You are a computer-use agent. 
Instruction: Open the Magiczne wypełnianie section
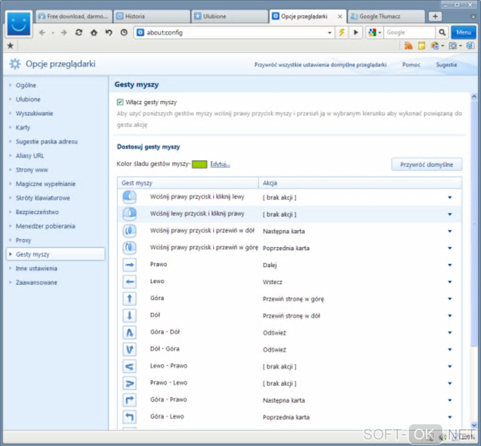pyautogui.click(x=45, y=184)
